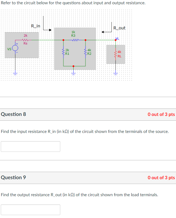The image size is (176, 218).
Task: Select the red node between R1 and R2
Action: pyautogui.click(x=74, y=66)
